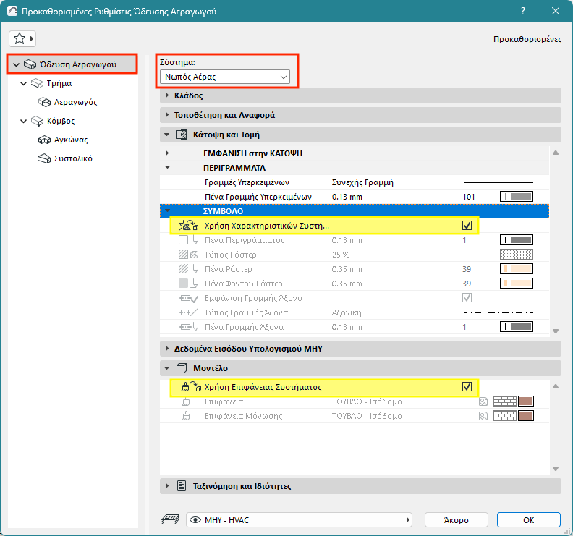
Task: Click the Τύπος Ράστερ fill pattern preview
Action: pos(517,255)
